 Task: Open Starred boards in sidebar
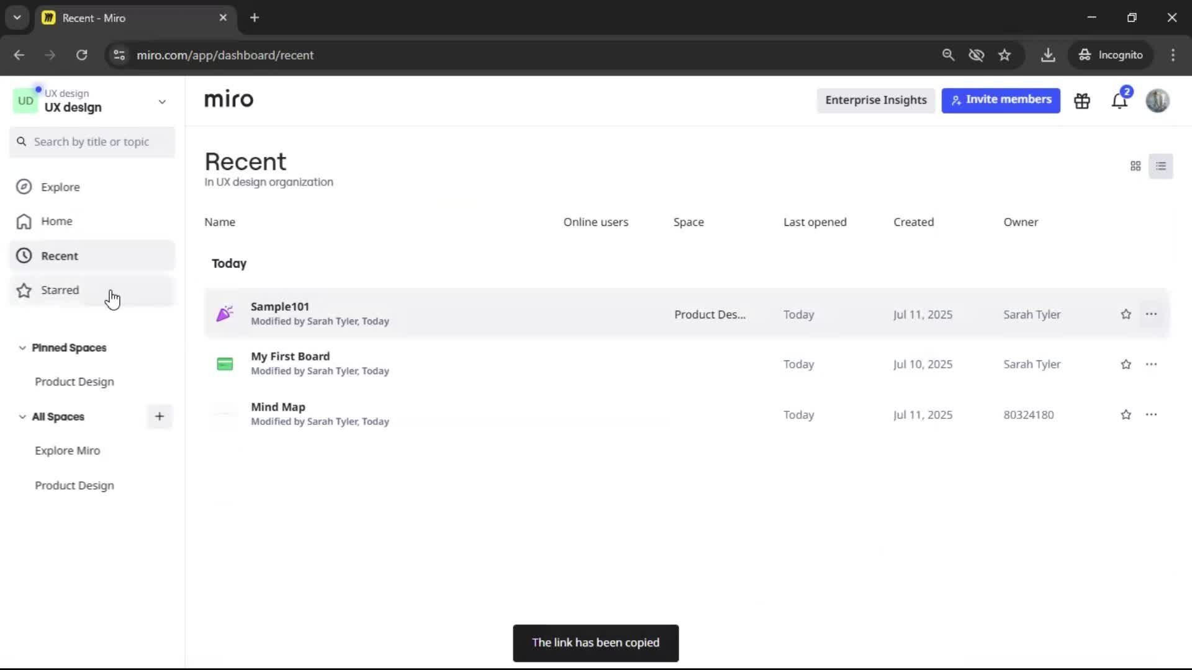coord(92,290)
